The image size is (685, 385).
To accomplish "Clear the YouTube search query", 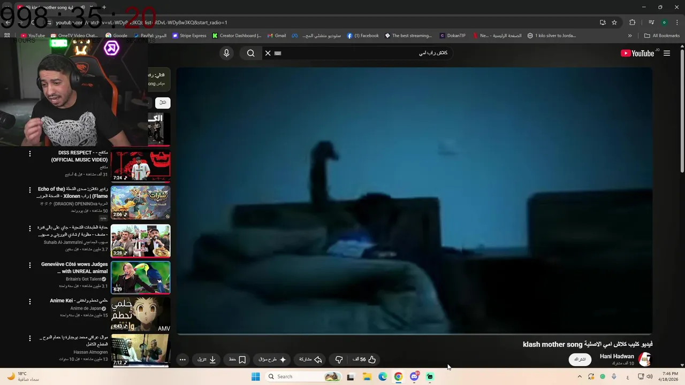I will 268,53.
